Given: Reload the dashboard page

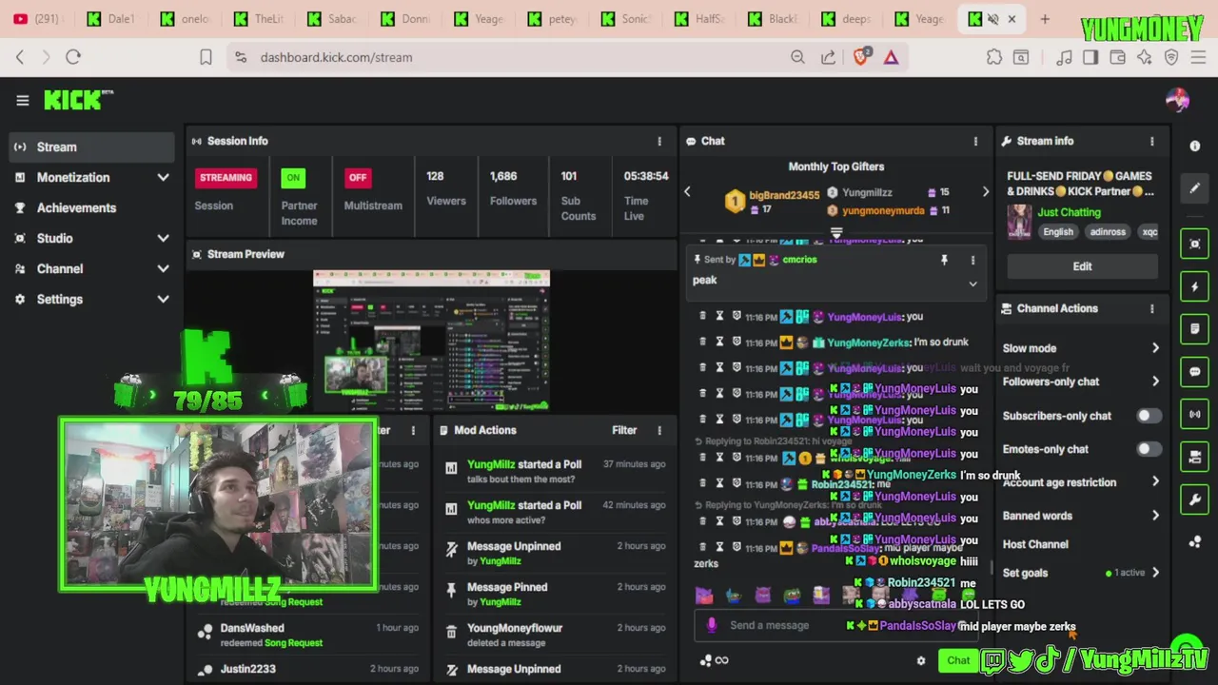Looking at the screenshot, I should [73, 57].
